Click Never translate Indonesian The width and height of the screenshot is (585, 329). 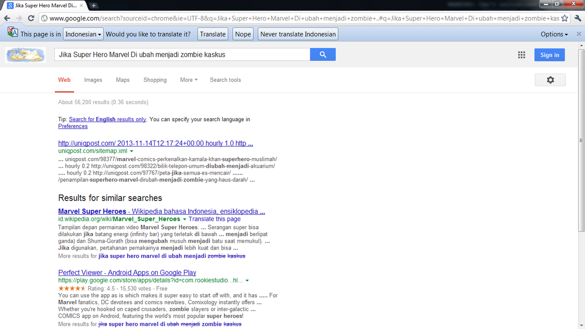(x=298, y=34)
